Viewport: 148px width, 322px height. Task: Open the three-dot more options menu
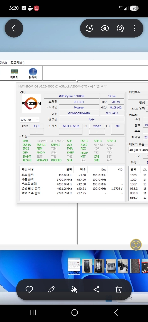134,28
